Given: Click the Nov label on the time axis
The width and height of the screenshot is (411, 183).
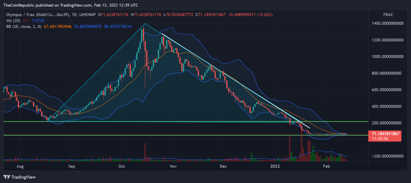Looking at the screenshot, I should click(173, 166).
